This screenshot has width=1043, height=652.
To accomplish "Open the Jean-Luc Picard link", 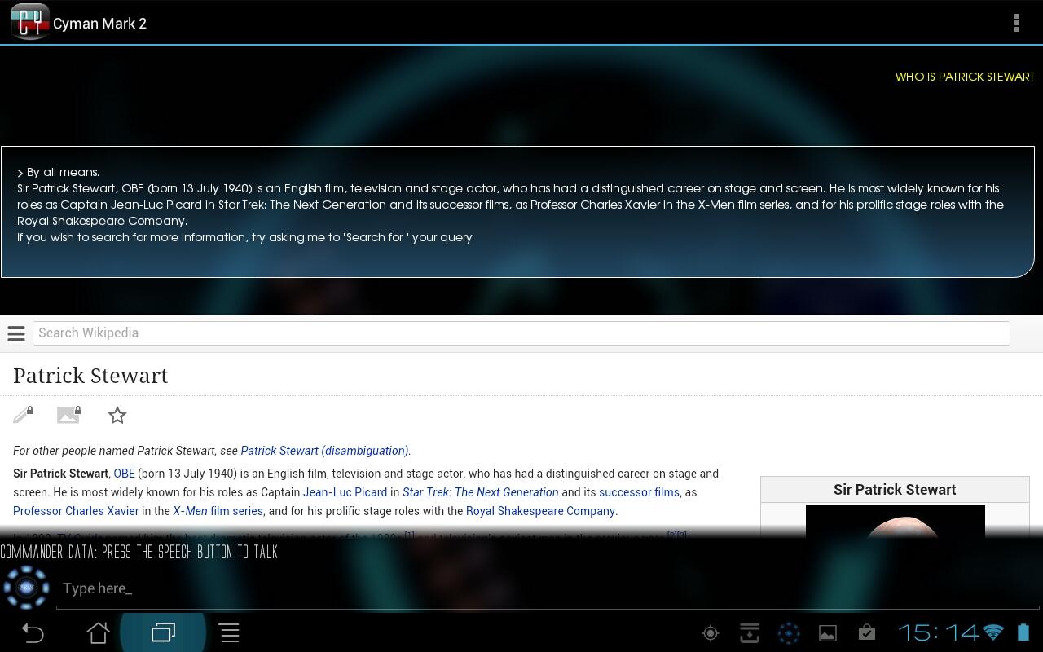I will point(345,492).
